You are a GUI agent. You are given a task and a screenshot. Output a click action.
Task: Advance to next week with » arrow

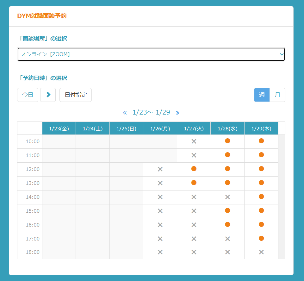coord(177,113)
